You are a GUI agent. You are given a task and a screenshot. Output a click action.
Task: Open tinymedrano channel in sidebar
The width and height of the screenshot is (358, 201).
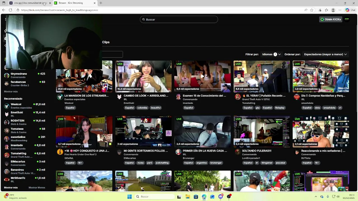pyautogui.click(x=25, y=75)
